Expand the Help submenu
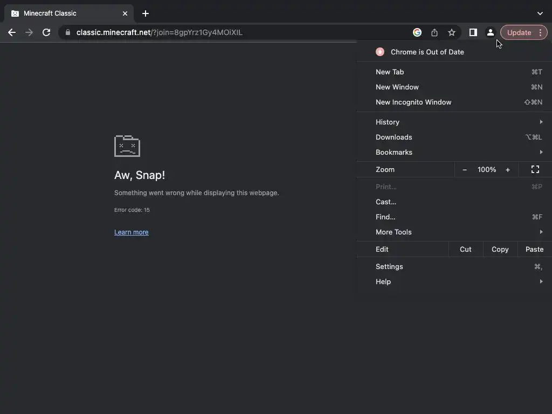 coord(454,281)
